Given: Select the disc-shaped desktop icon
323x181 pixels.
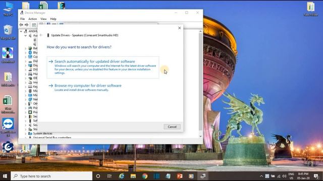Looking at the screenshot, I should click(x=8, y=55).
